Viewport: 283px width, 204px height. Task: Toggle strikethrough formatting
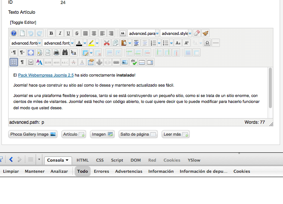(x=77, y=33)
